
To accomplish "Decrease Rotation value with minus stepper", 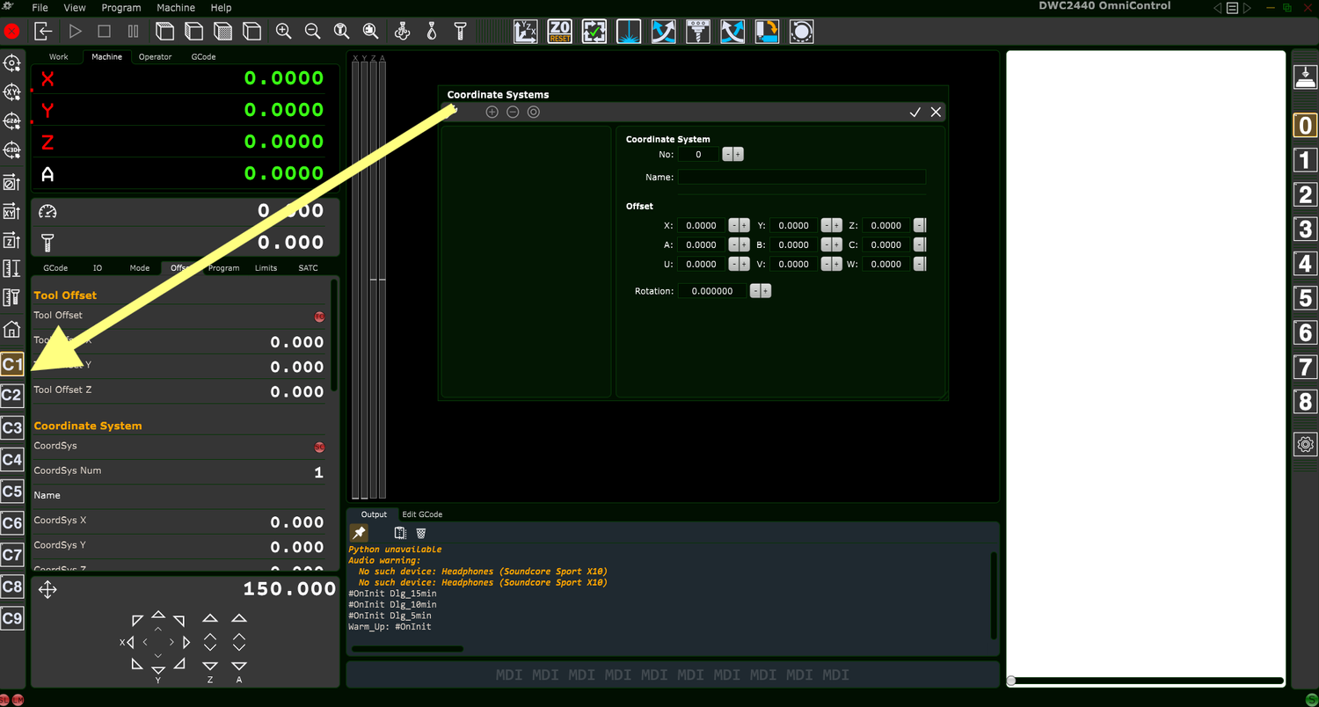I will tap(755, 291).
